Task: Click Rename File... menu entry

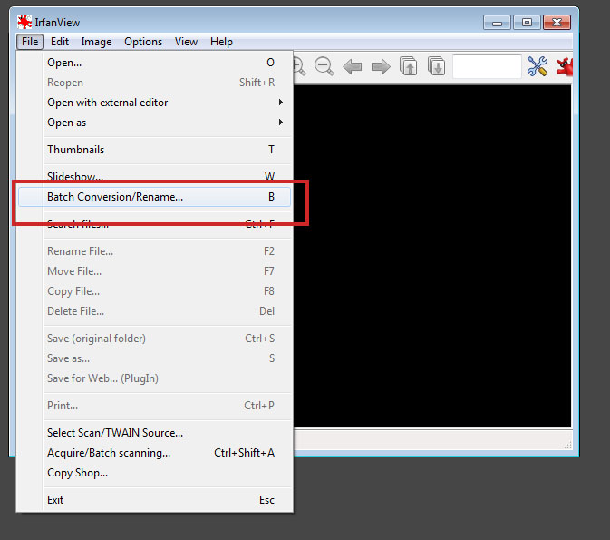Action: (154, 251)
